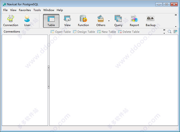This screenshot has height=132, width=180.
Task: Open the User management icon
Action: click(27, 21)
